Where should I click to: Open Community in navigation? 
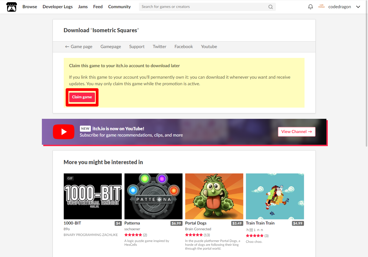tap(119, 7)
